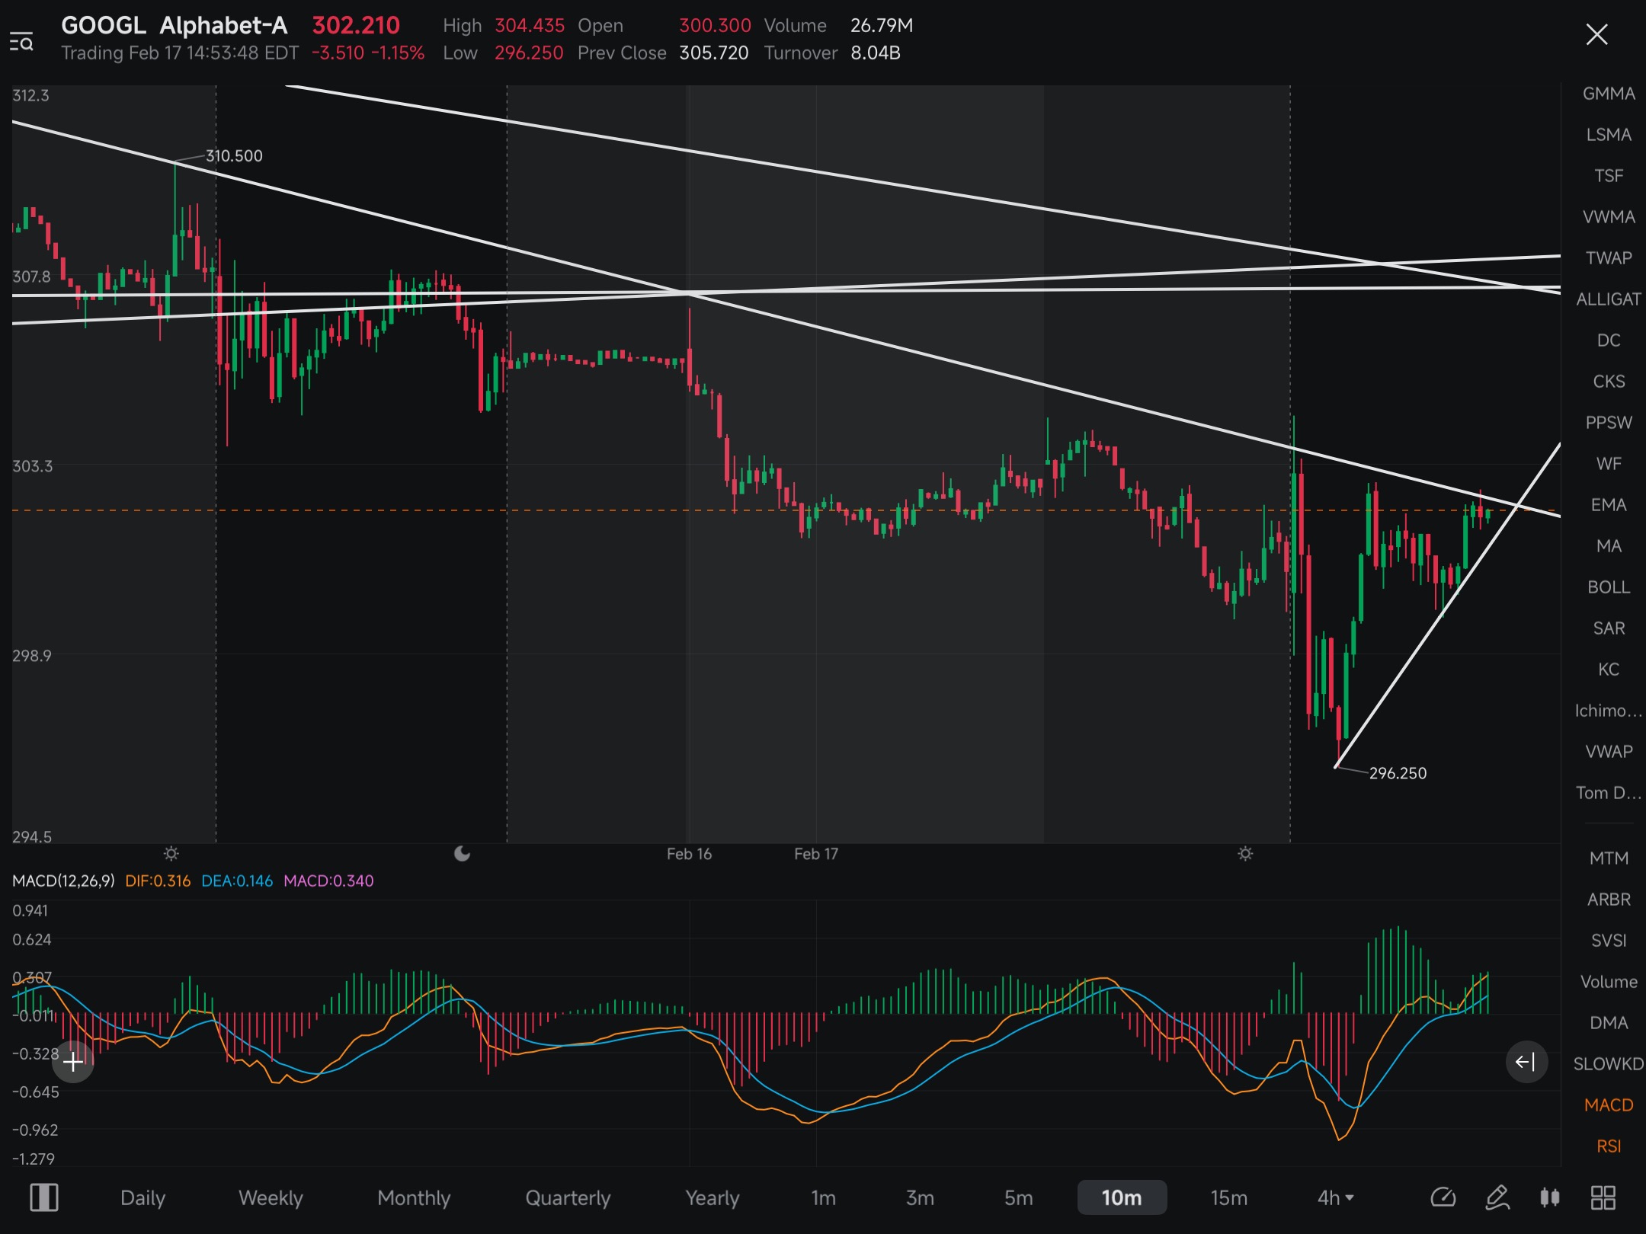This screenshot has width=1646, height=1234.
Task: Switch to the Quarterly timeframe
Action: tap(568, 1197)
